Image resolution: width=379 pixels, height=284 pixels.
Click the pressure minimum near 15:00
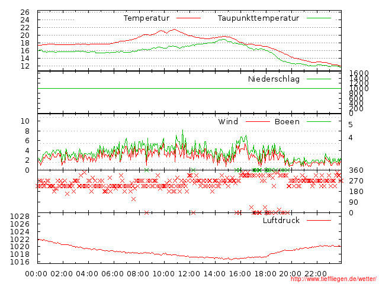point(231,260)
